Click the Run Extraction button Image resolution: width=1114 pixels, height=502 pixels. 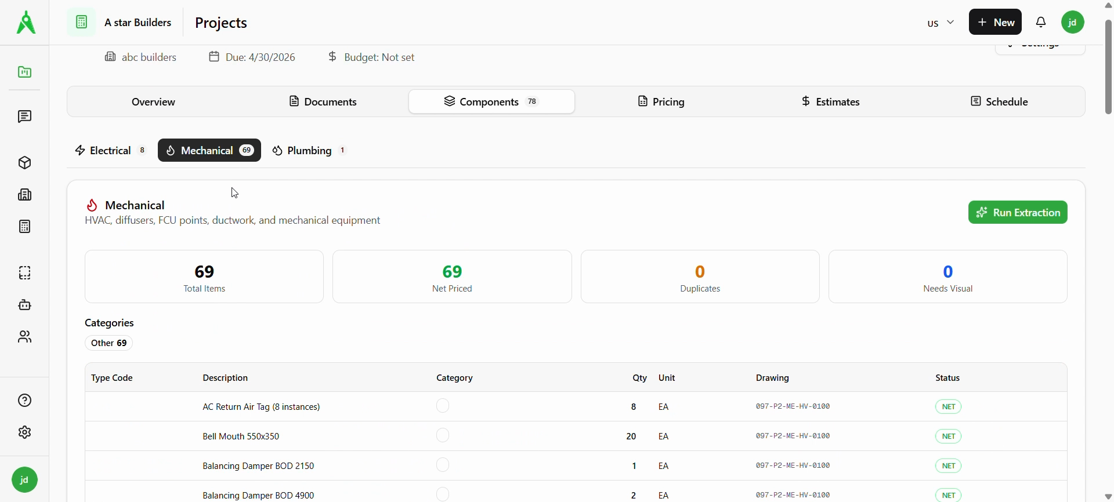(x=1018, y=212)
